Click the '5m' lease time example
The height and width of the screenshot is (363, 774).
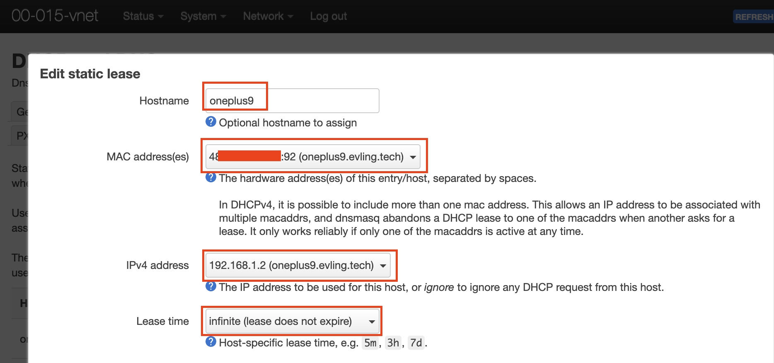(x=370, y=343)
